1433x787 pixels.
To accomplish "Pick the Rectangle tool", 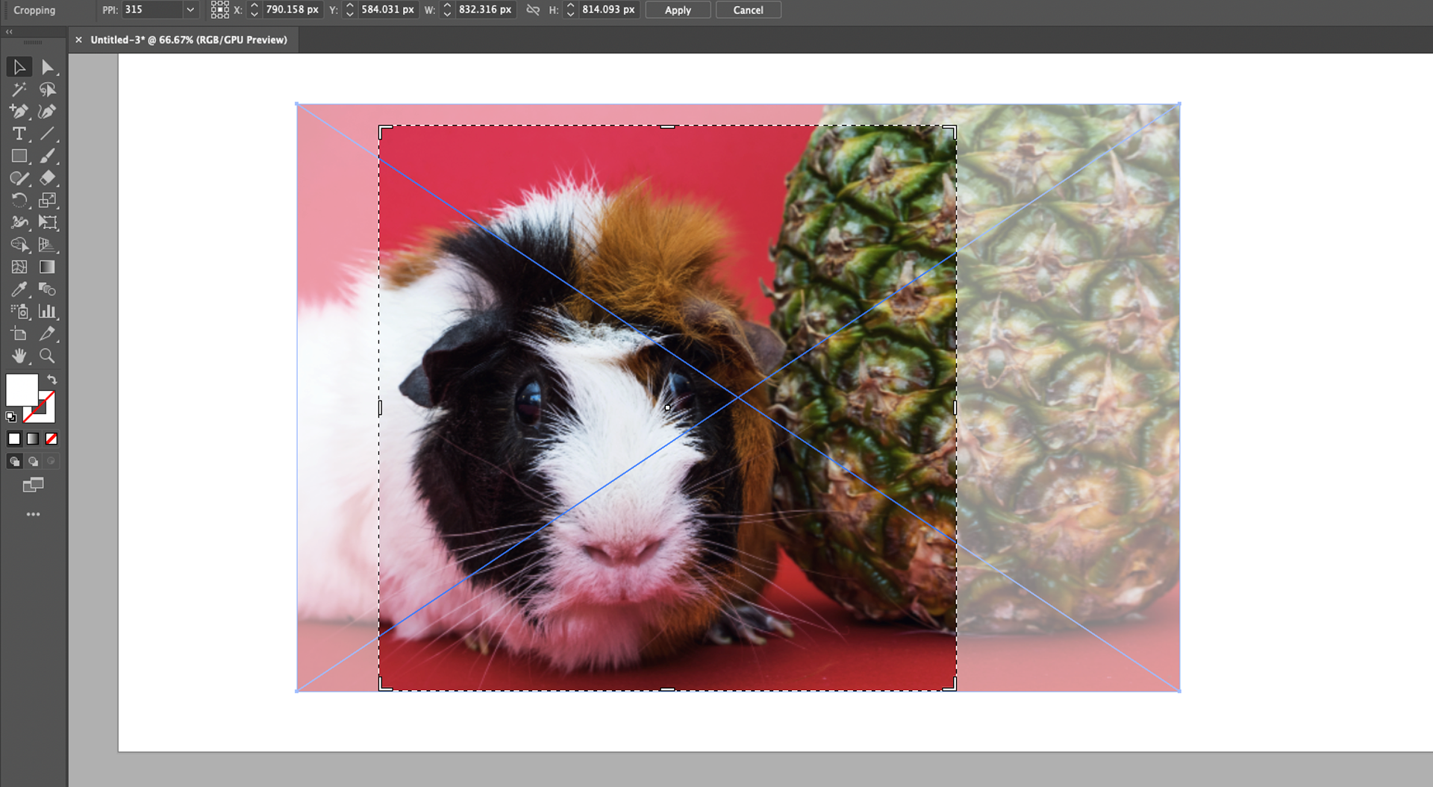I will pyautogui.click(x=20, y=157).
